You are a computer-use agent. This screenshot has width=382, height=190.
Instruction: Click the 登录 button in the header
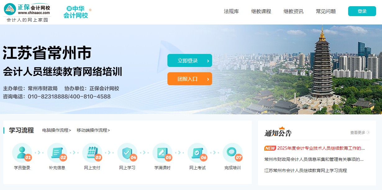point(362,11)
